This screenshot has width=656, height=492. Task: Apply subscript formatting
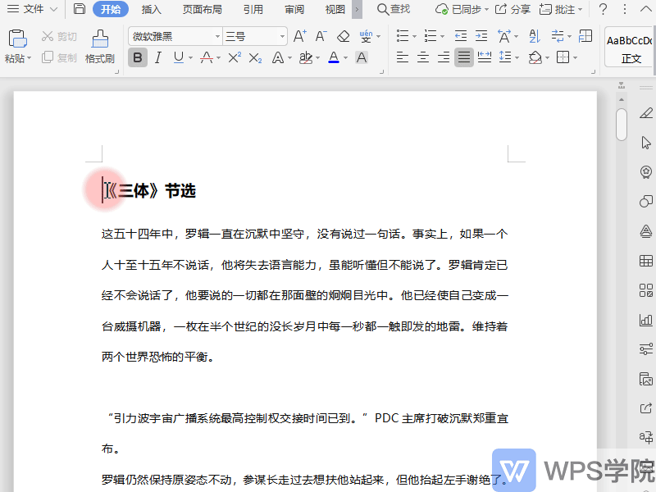click(x=255, y=57)
